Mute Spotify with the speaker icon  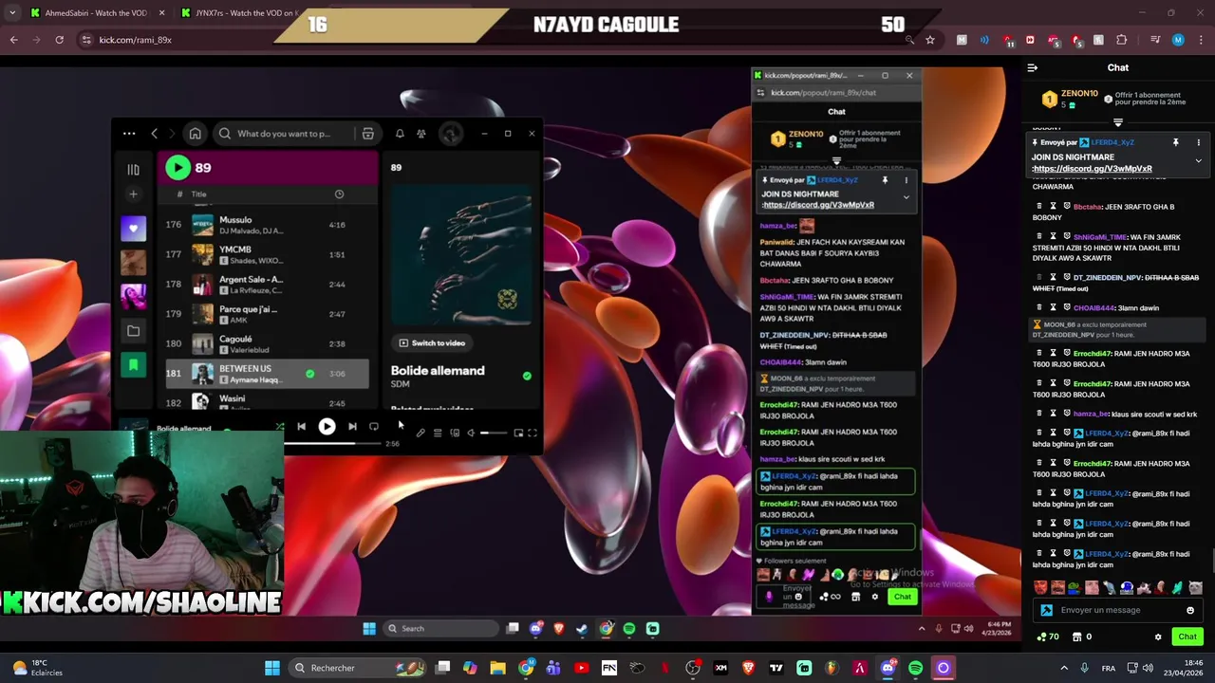471,433
